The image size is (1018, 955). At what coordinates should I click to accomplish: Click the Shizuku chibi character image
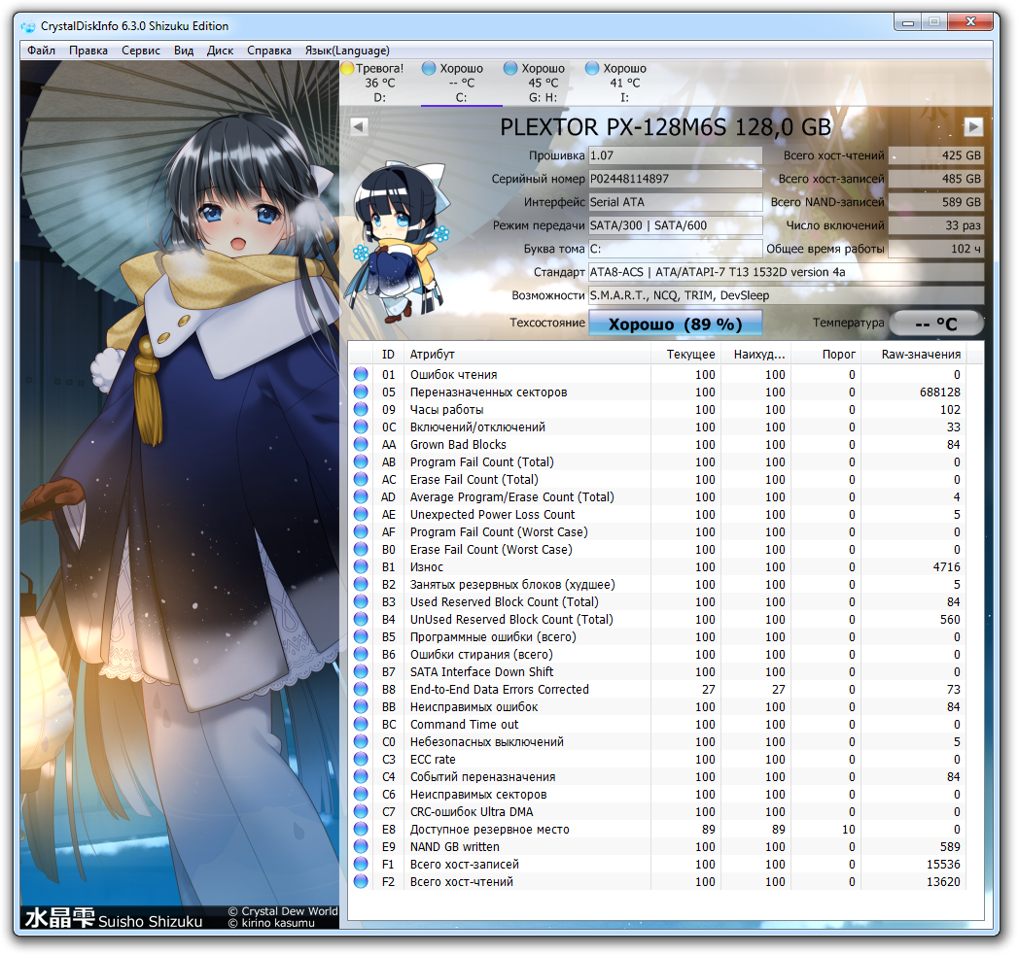point(400,243)
